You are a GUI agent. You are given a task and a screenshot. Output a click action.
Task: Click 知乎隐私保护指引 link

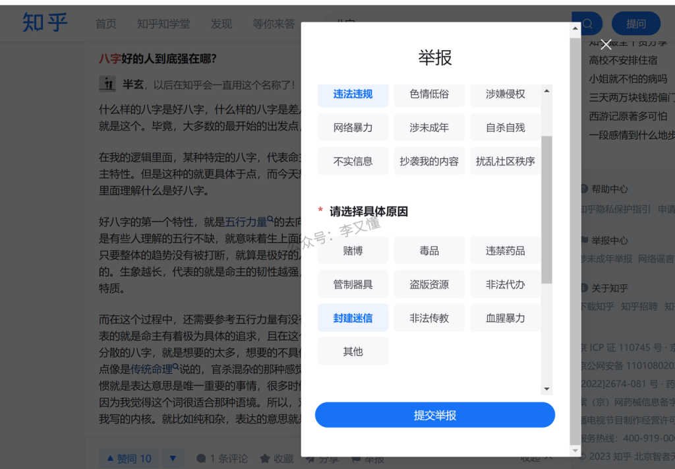[616, 209]
